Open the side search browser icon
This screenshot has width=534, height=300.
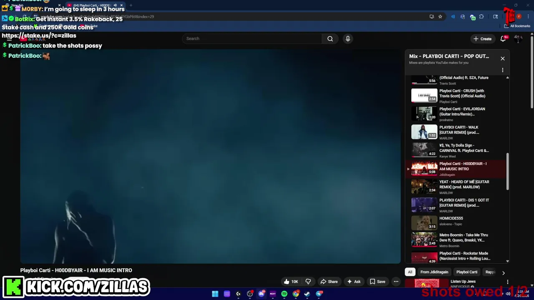495,17
